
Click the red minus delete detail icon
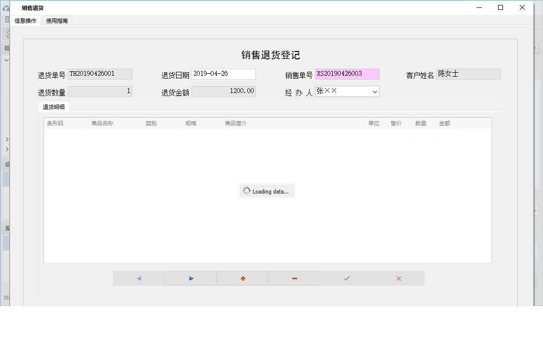click(x=294, y=278)
